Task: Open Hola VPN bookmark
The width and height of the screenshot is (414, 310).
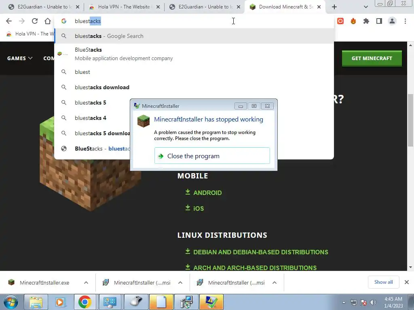Action: [30, 34]
